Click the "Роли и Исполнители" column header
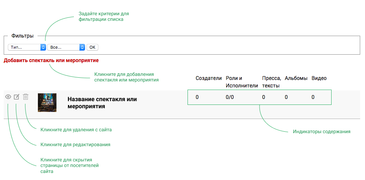Viewport: 365px width, 180px height. pyautogui.click(x=241, y=82)
